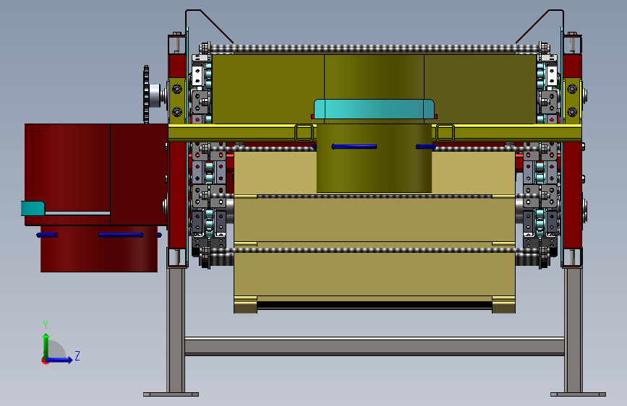Screen dimensions: 627x406
Task: Click the Y label of the coordinate triad
Action: tap(46, 324)
